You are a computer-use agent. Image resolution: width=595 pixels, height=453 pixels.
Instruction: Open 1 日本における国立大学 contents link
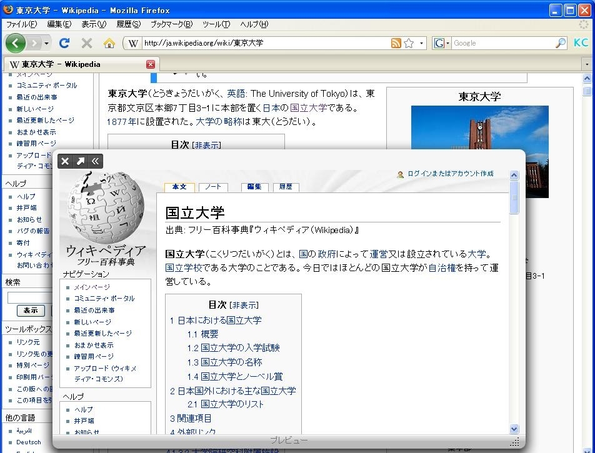pyautogui.click(x=216, y=321)
